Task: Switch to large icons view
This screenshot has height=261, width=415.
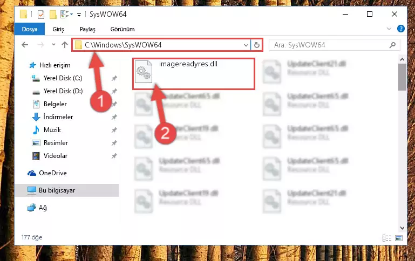Action: coord(399,238)
